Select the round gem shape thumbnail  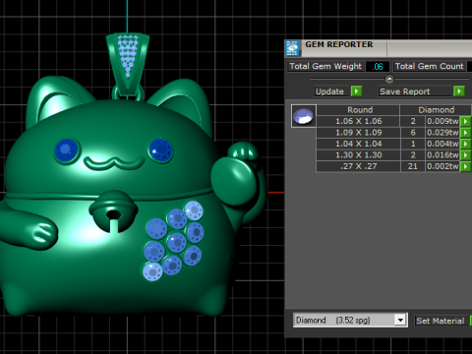[304, 116]
